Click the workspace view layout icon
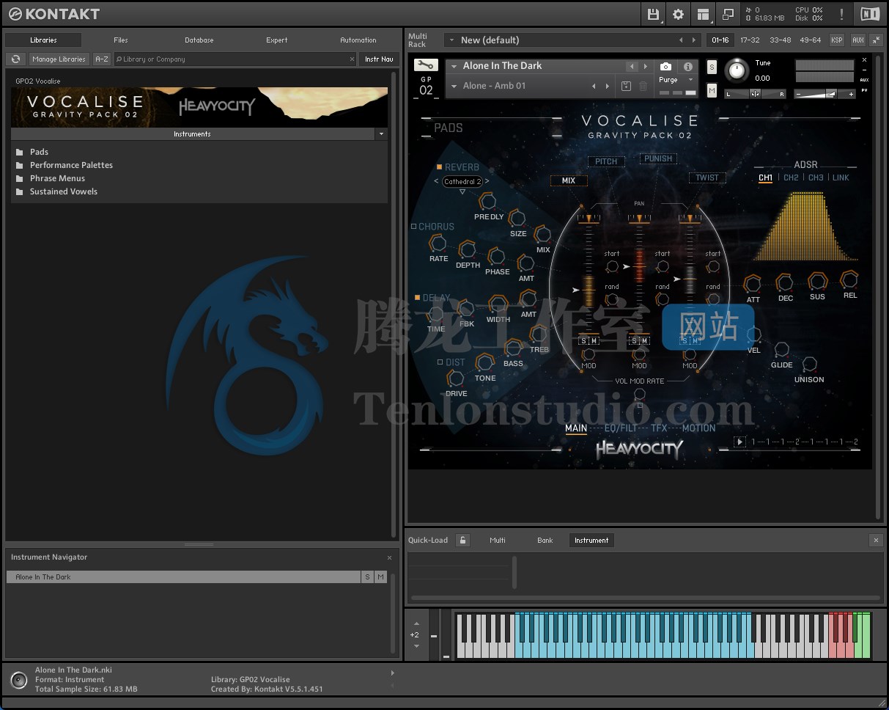Viewport: 889px width, 710px height. click(702, 14)
